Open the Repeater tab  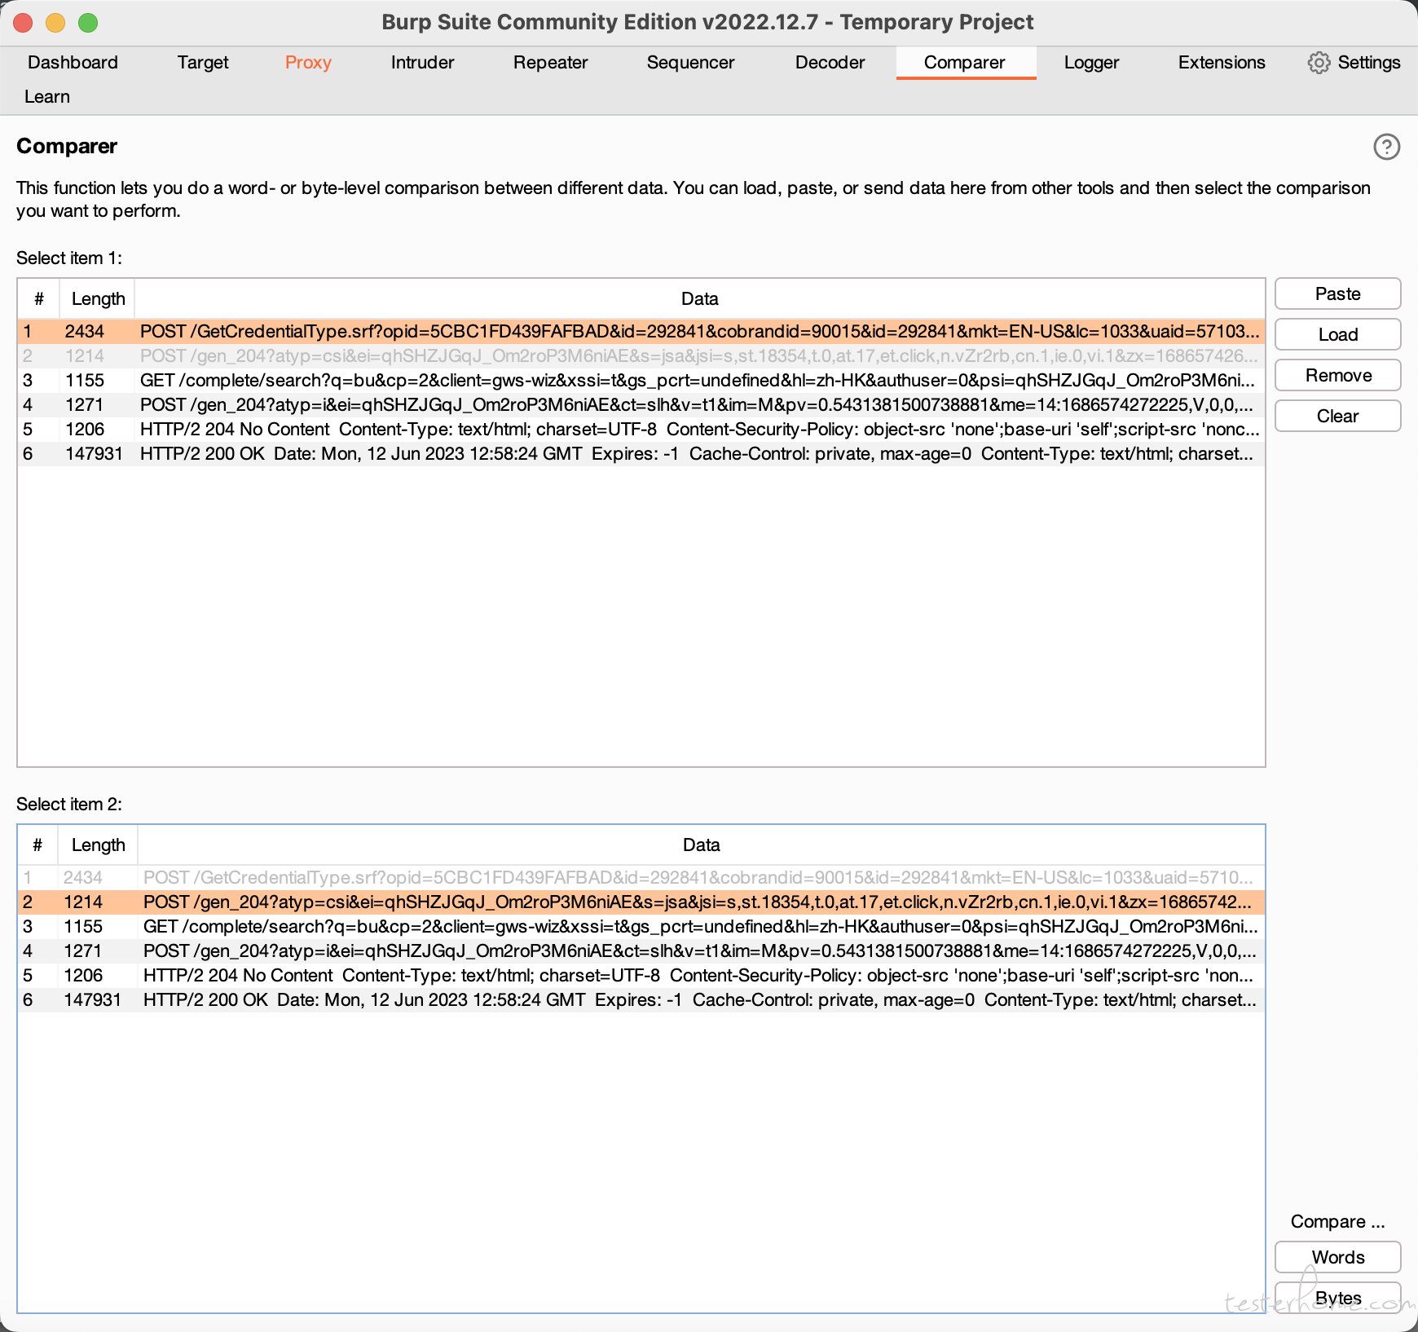point(550,63)
